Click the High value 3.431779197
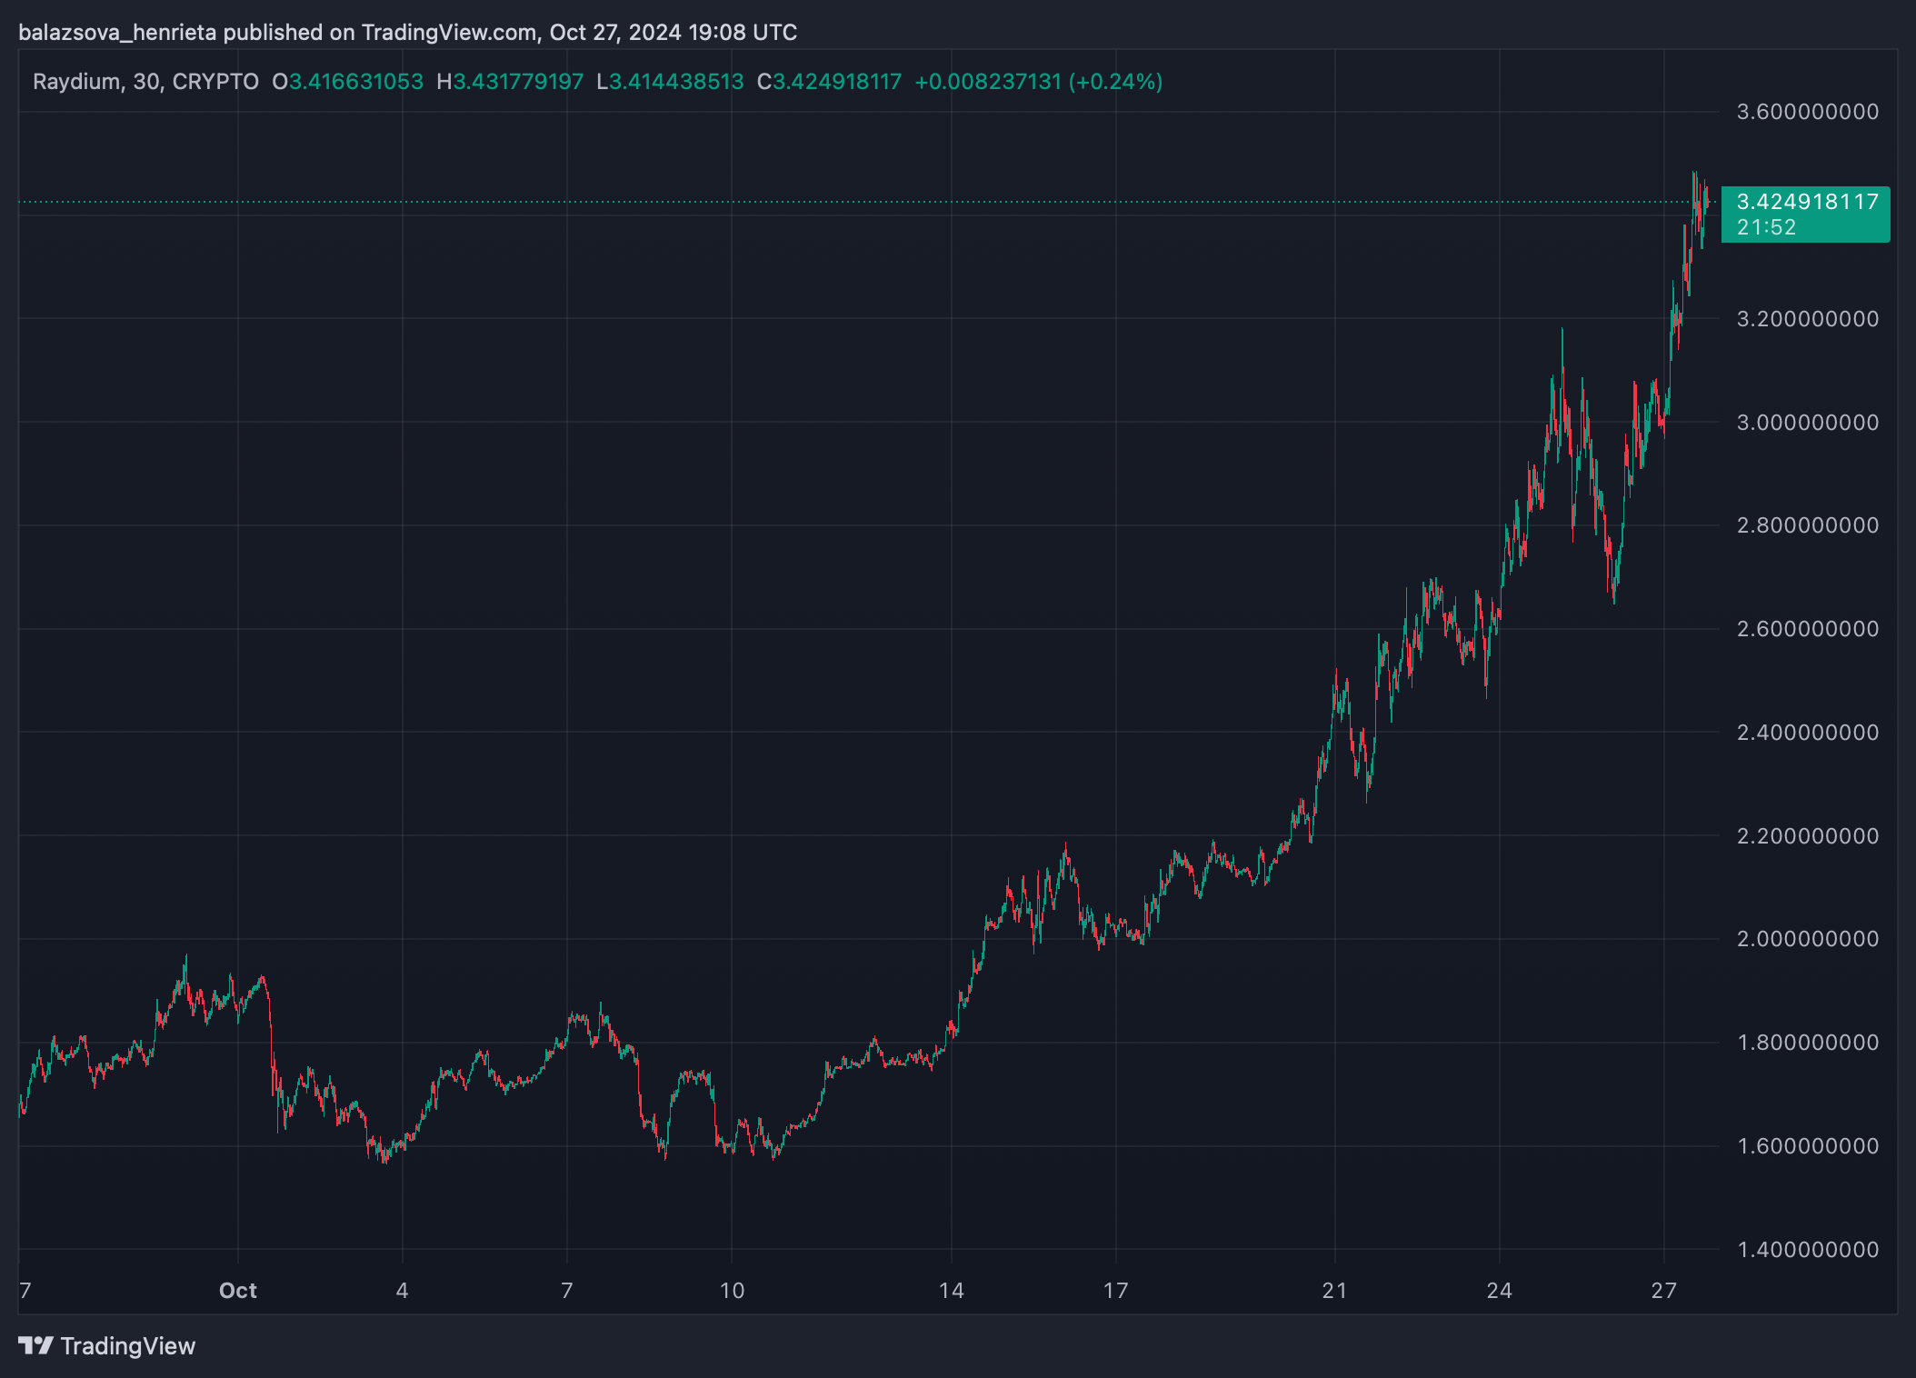 [x=517, y=82]
